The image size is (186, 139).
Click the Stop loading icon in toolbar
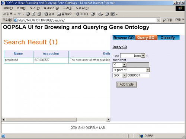[x=28, y=14]
